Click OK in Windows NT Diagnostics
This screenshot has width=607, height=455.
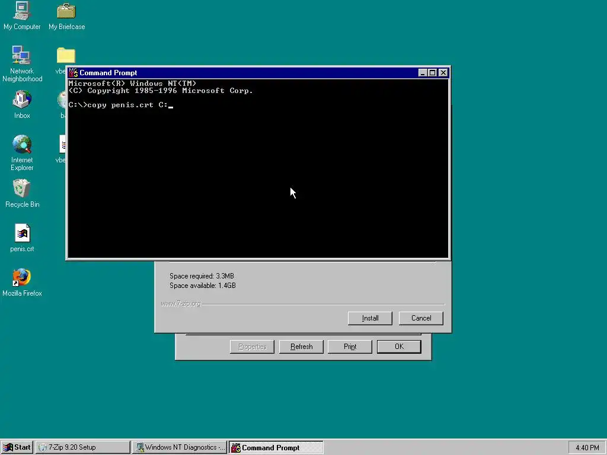399,347
